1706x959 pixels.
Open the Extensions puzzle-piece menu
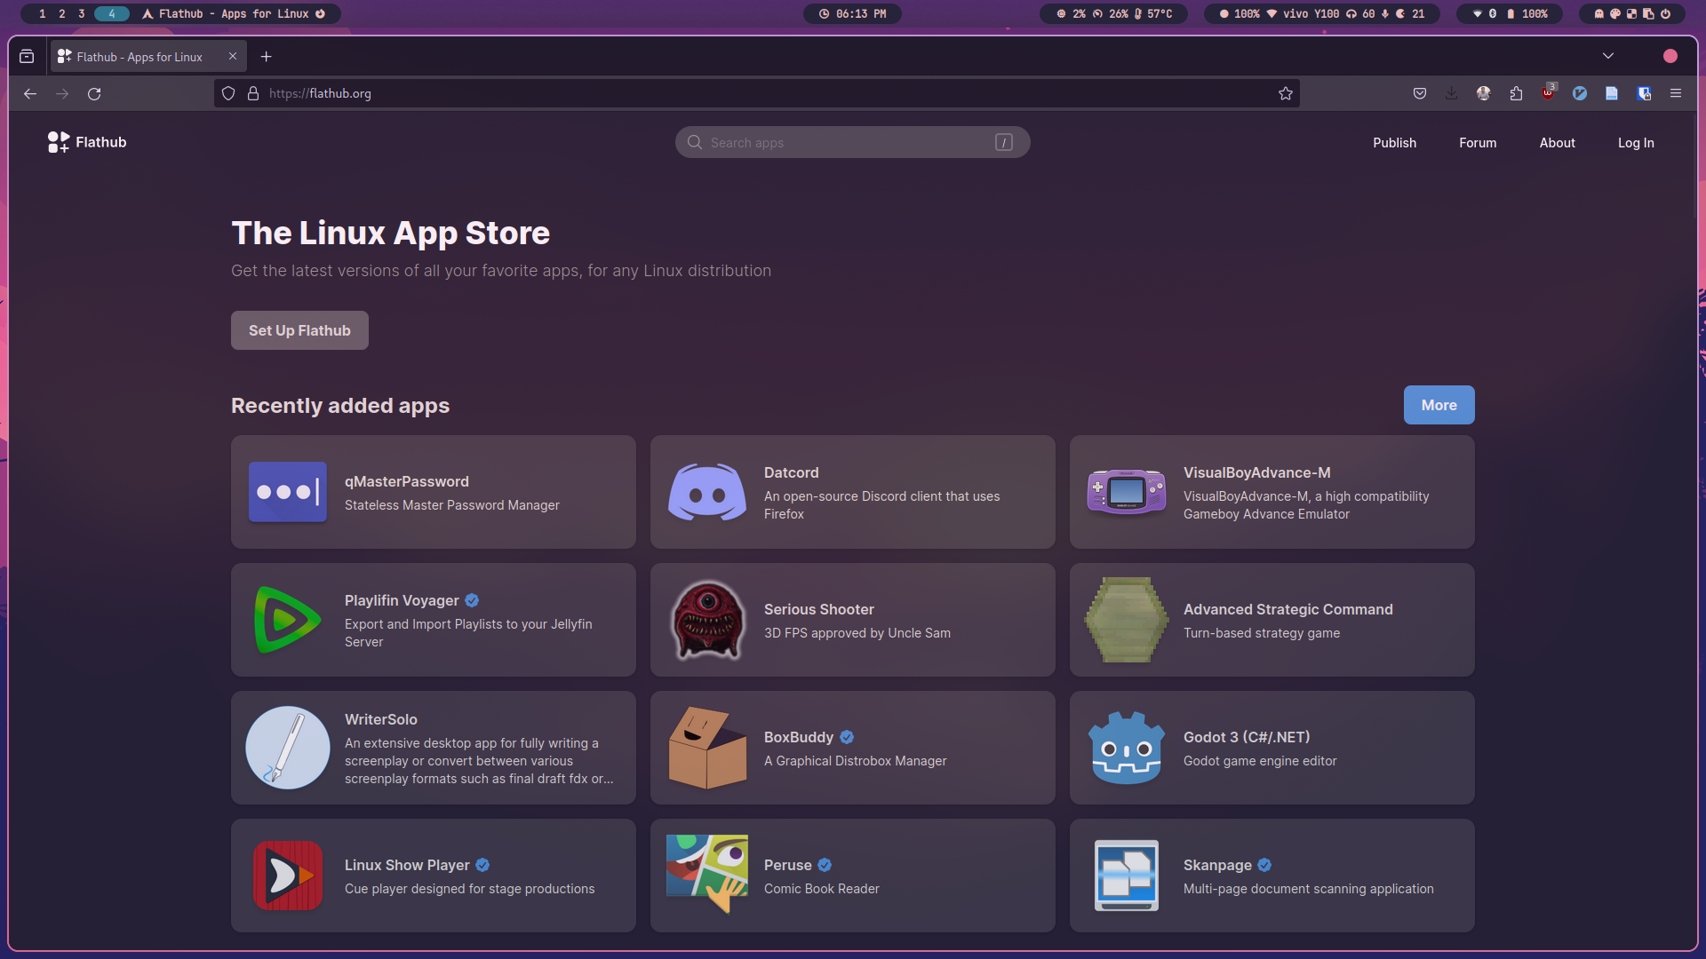1516,93
